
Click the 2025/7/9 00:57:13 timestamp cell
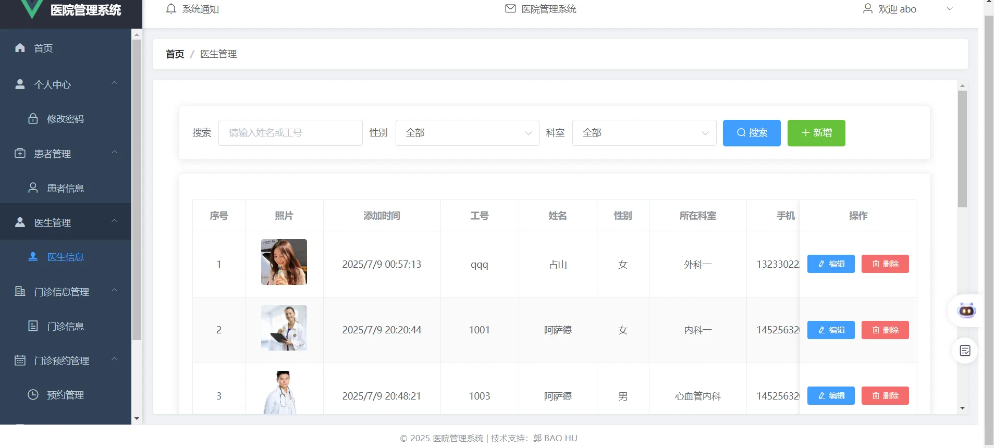tap(382, 264)
